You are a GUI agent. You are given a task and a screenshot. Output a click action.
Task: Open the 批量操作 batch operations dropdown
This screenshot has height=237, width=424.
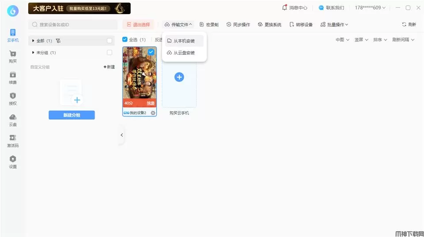pos(334,25)
